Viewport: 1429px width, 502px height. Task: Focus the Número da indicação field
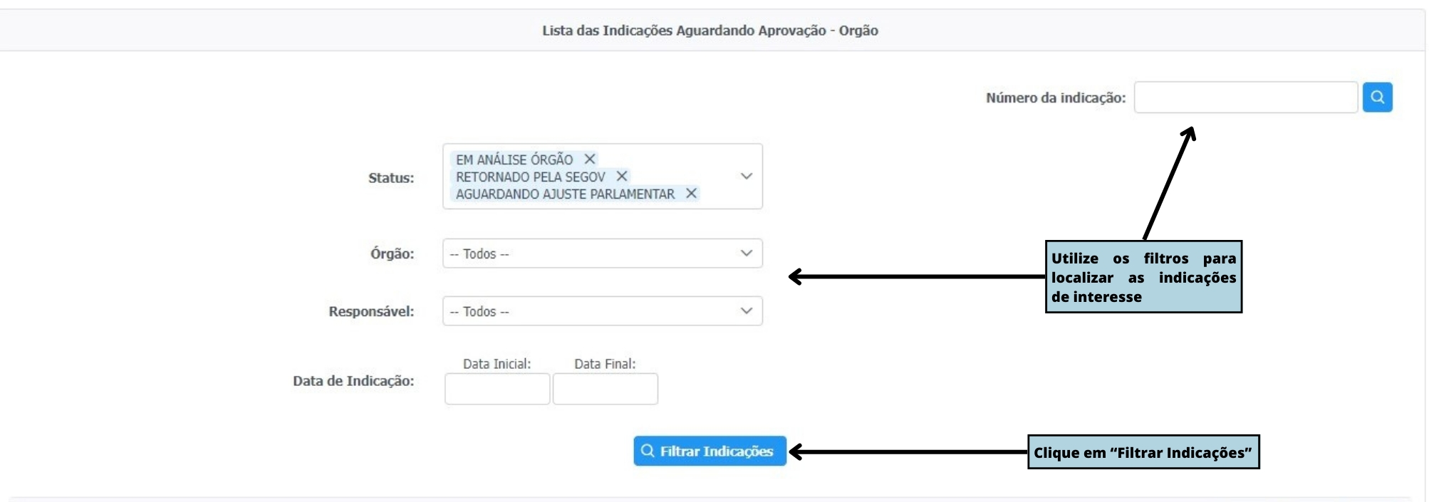(x=1245, y=98)
